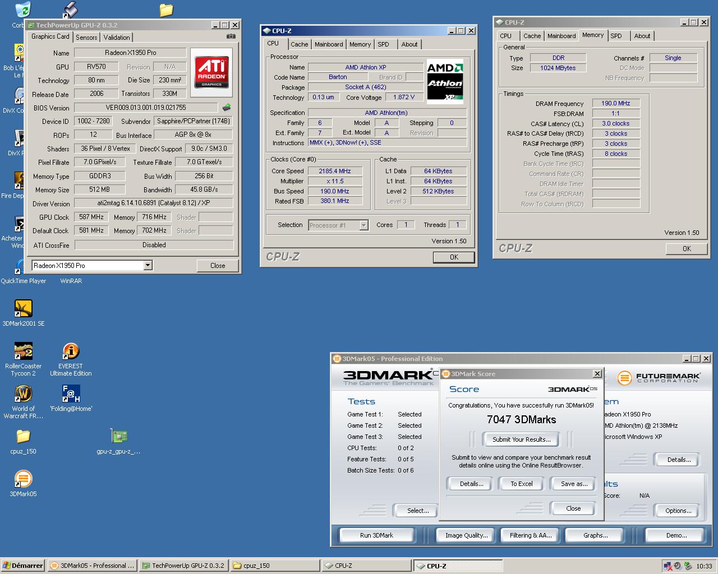Open Image Quality settings

tap(466, 535)
